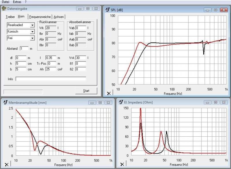Click the Ah area input field
Screen dimensions: 231x169
pyautogui.click(x=51, y=69)
